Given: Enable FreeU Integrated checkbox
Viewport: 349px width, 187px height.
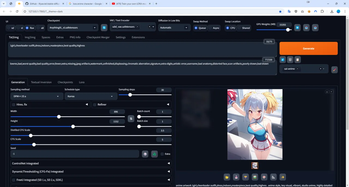Looking at the screenshot, I should [13, 180].
